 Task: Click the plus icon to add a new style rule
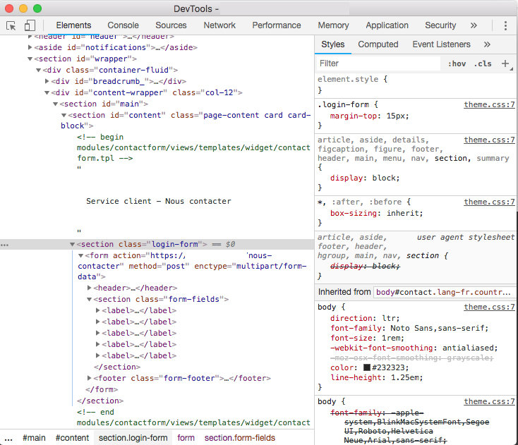[x=505, y=63]
